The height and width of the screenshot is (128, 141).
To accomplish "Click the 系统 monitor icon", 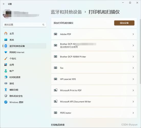I will click(x=6, y=40).
